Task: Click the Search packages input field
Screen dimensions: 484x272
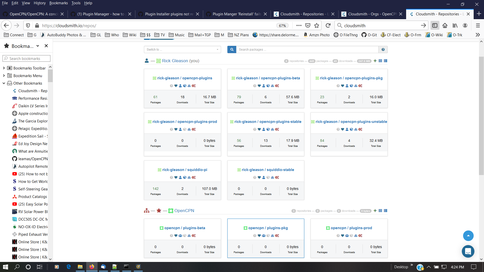Action: (308, 50)
